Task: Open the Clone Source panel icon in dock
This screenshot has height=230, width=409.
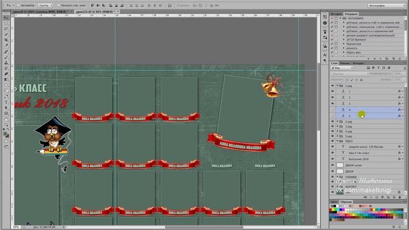Action: point(325,46)
